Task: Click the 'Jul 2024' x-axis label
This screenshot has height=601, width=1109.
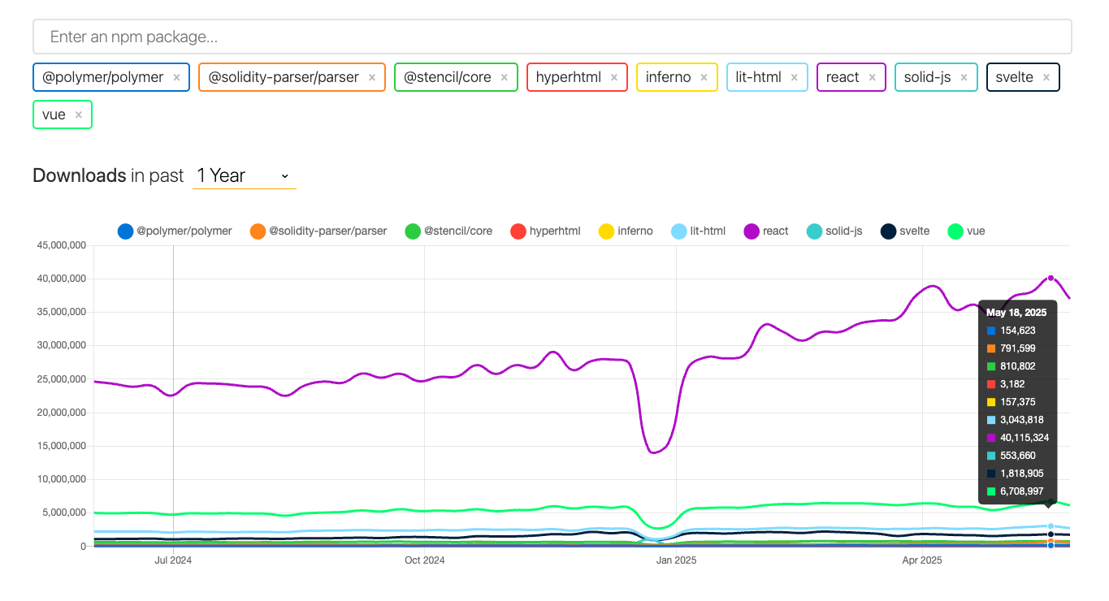Action: (x=173, y=560)
